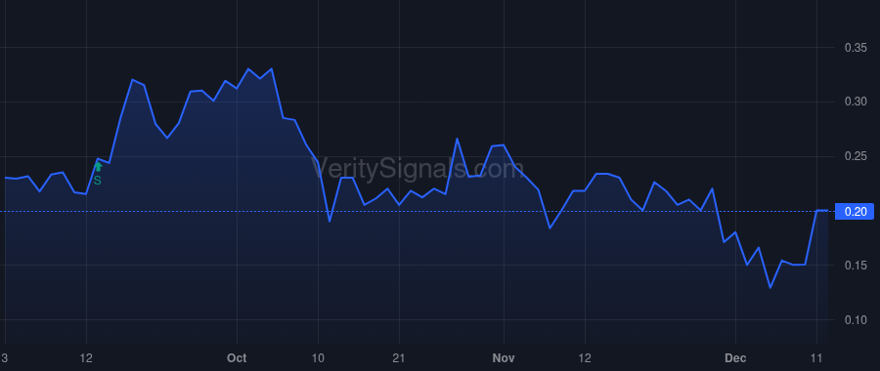880x371 pixels.
Task: Click the 0.15 price axis label
Action: (x=856, y=266)
